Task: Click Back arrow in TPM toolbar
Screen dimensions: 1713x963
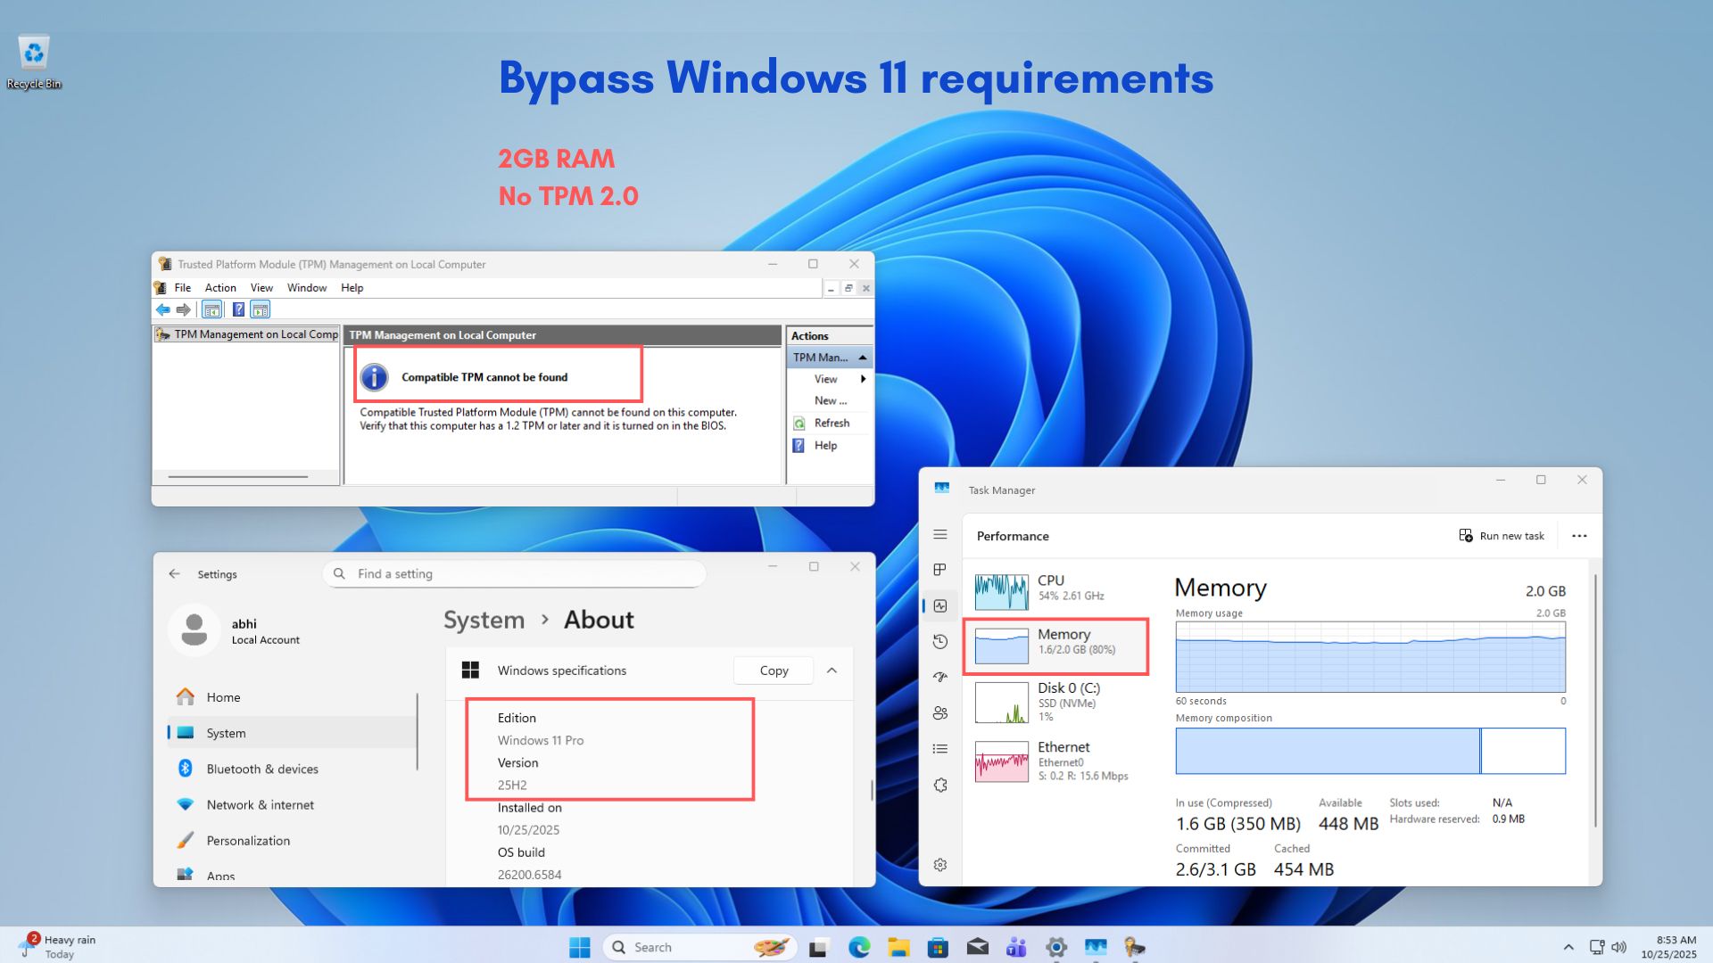Action: coord(163,309)
